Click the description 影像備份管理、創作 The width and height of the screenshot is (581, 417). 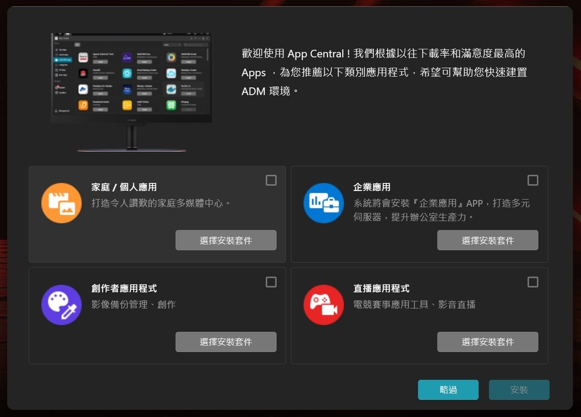click(133, 304)
